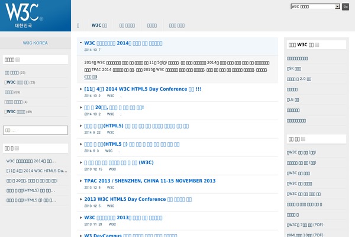The height and width of the screenshot is (237, 355).
Task: Expand arrow of '(HTML5' post dated 2014 9 3
Action: pos(81,144)
